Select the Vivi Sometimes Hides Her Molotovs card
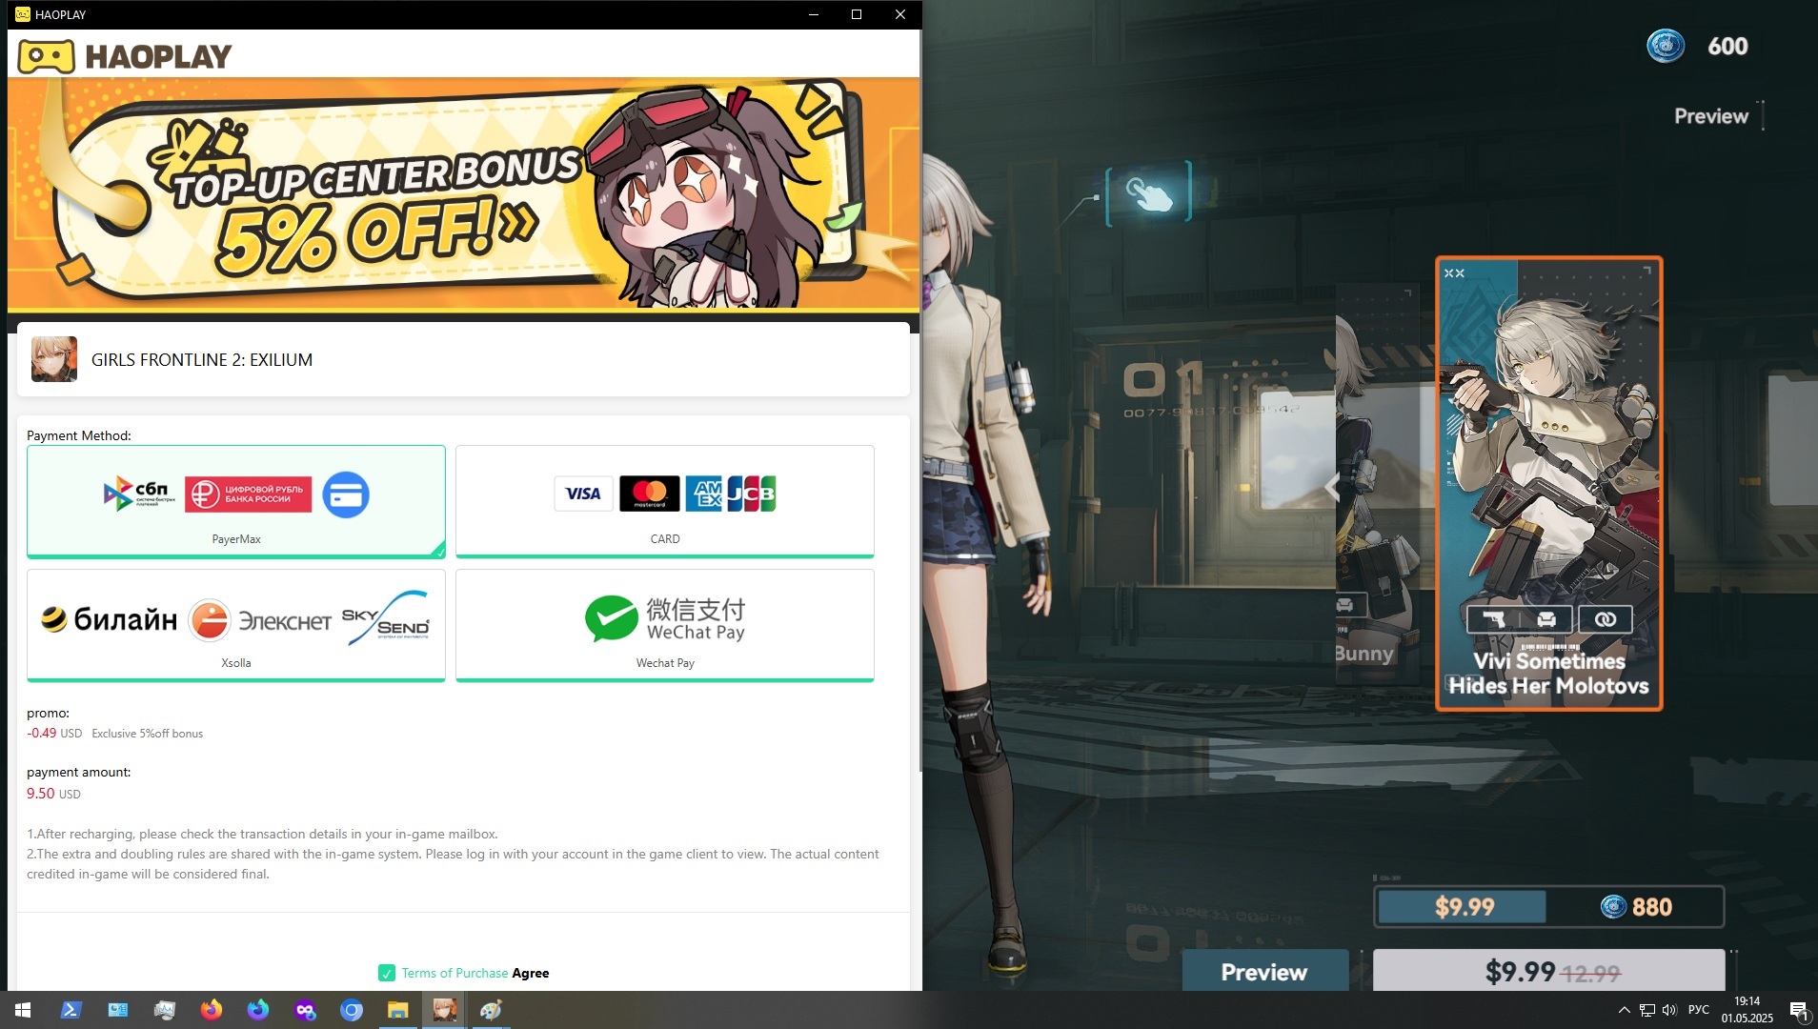This screenshot has width=1818, height=1029. click(1549, 483)
